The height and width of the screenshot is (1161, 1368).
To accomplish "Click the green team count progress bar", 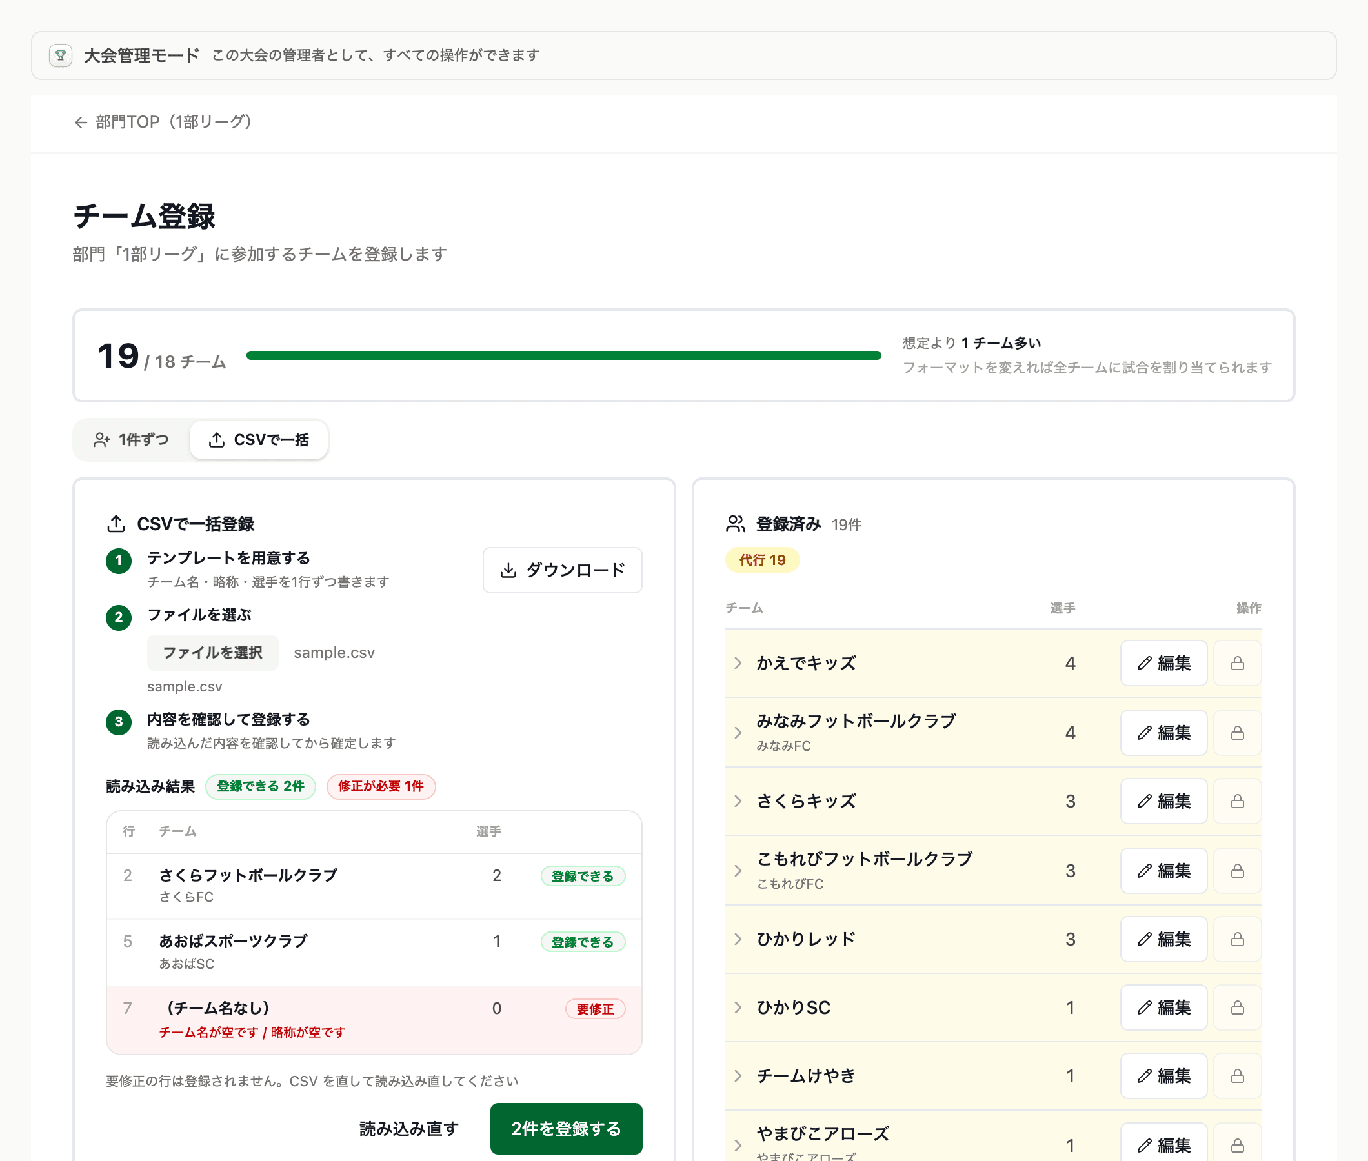I will click(x=563, y=355).
